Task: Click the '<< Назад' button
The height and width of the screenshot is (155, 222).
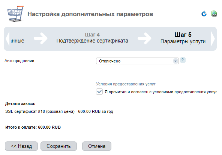Action: [21, 146]
